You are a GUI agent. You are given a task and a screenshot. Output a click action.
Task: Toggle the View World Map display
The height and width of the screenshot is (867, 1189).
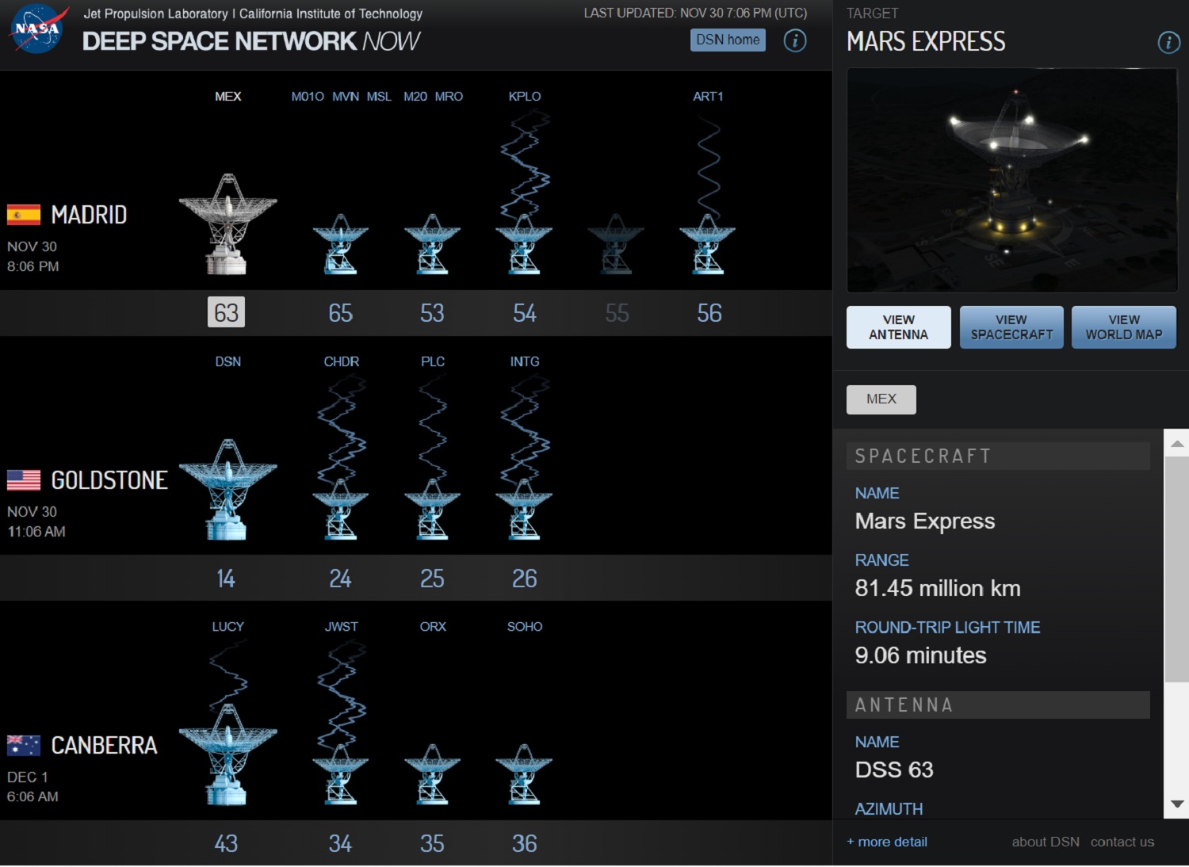coord(1123,327)
